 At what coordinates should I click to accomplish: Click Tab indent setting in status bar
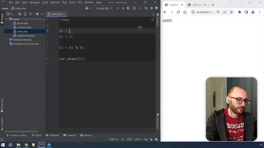pos(146,139)
